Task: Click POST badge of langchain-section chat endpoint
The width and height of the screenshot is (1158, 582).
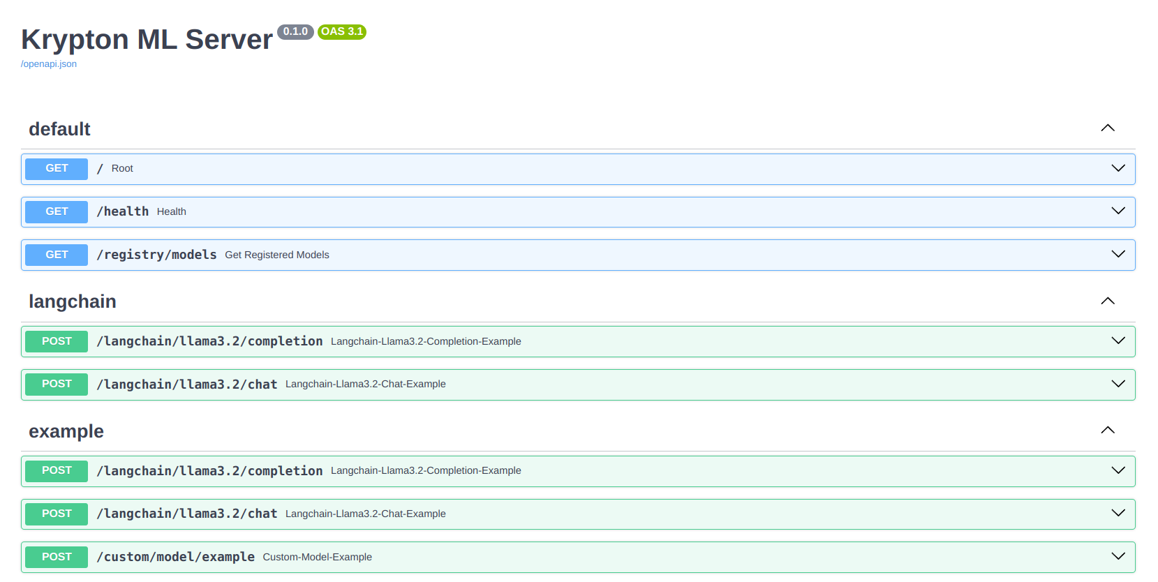Action: click(x=57, y=385)
